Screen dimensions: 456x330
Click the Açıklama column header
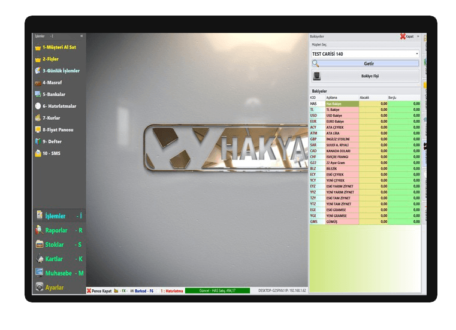(342, 98)
